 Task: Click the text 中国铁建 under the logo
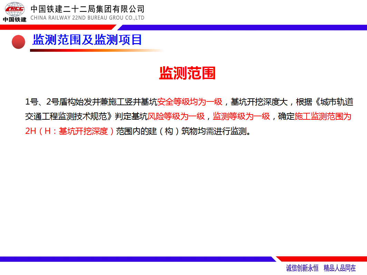14,20
